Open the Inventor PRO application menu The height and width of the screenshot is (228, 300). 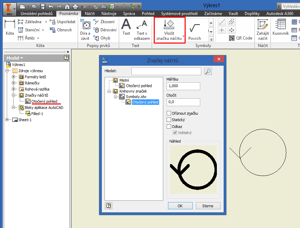[x=10, y=9]
